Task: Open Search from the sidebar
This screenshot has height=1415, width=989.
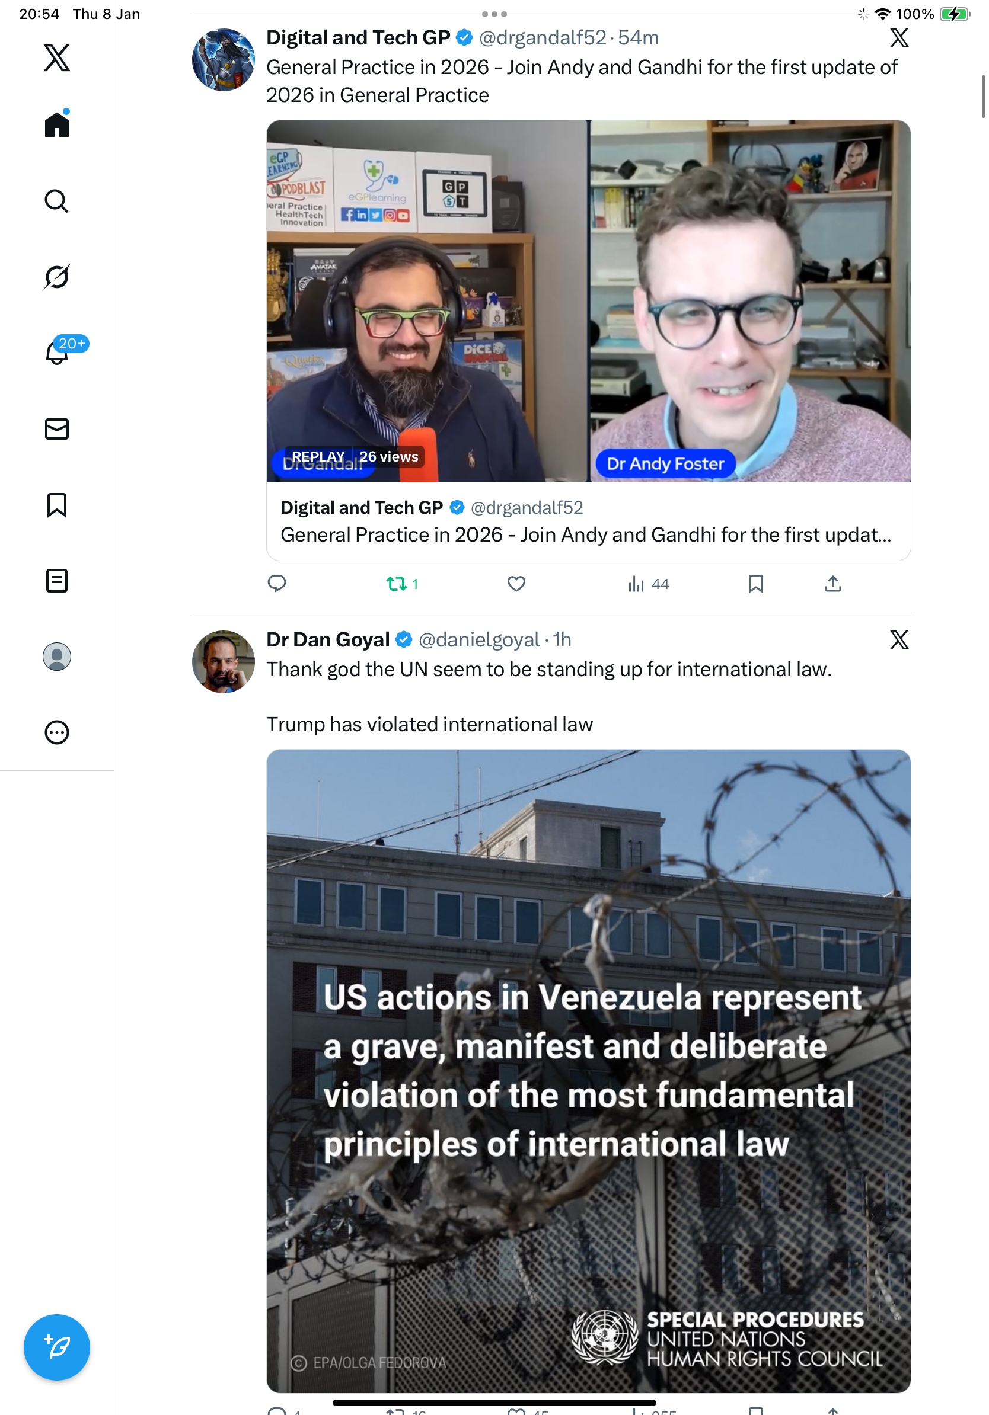Action: [57, 201]
